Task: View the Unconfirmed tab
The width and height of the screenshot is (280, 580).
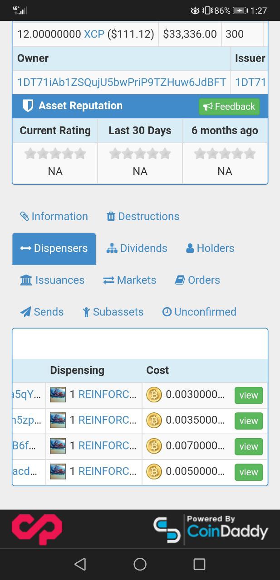Action: click(199, 312)
